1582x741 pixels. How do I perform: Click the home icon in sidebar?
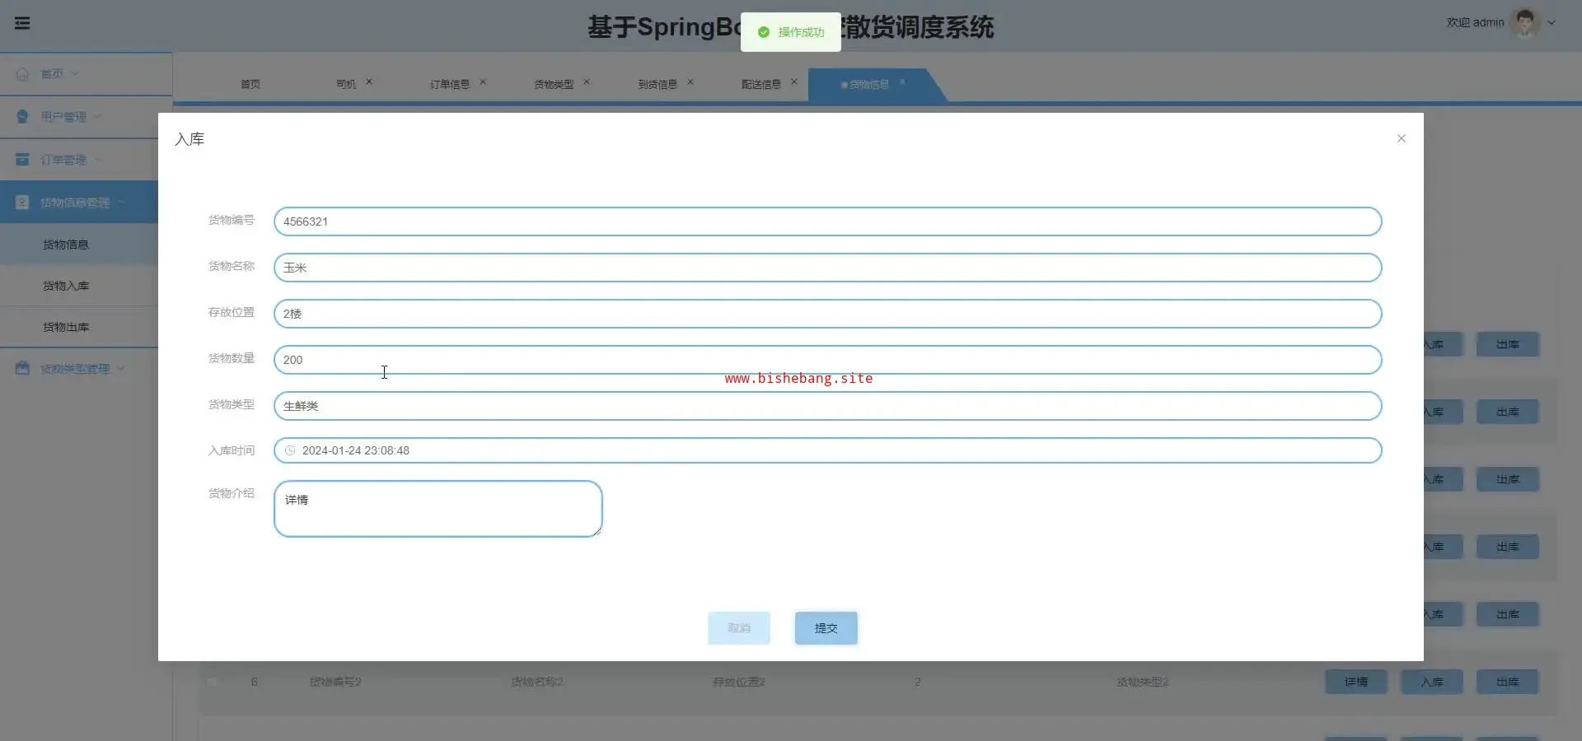point(22,73)
